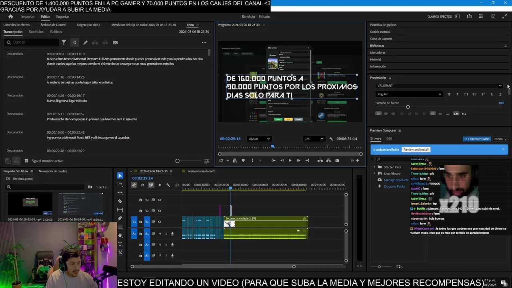This screenshot has width=512, height=288.
Task: Open the 1/4 playback resolution dropdown
Action: coord(314,139)
